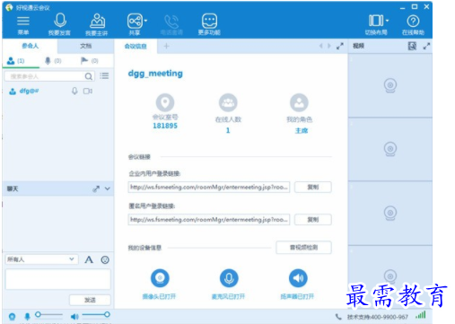Click the video panel layout icon
This screenshot has height=324, width=455.
pyautogui.click(x=412, y=46)
